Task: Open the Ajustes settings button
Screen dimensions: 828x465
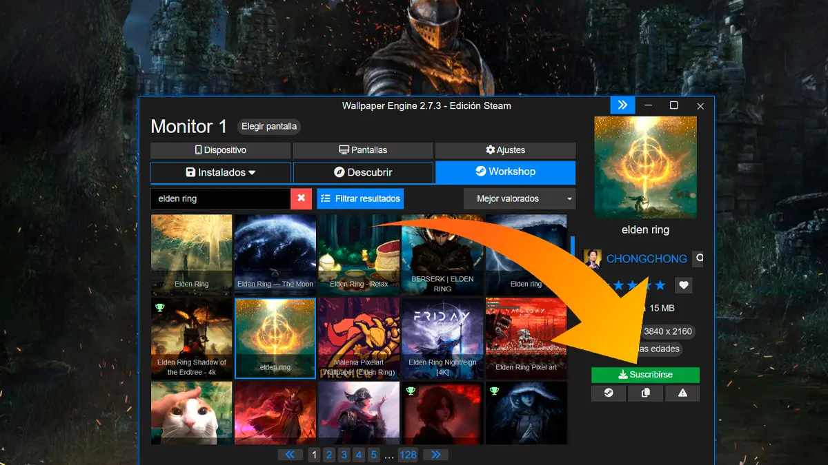Action: tap(505, 150)
